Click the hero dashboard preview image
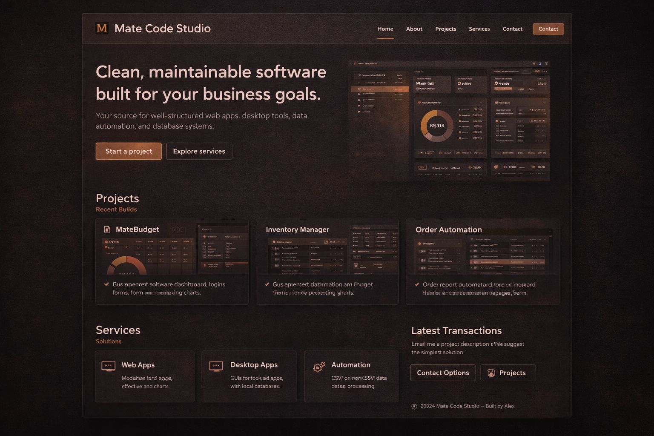The width and height of the screenshot is (654, 436). pyautogui.click(x=449, y=121)
